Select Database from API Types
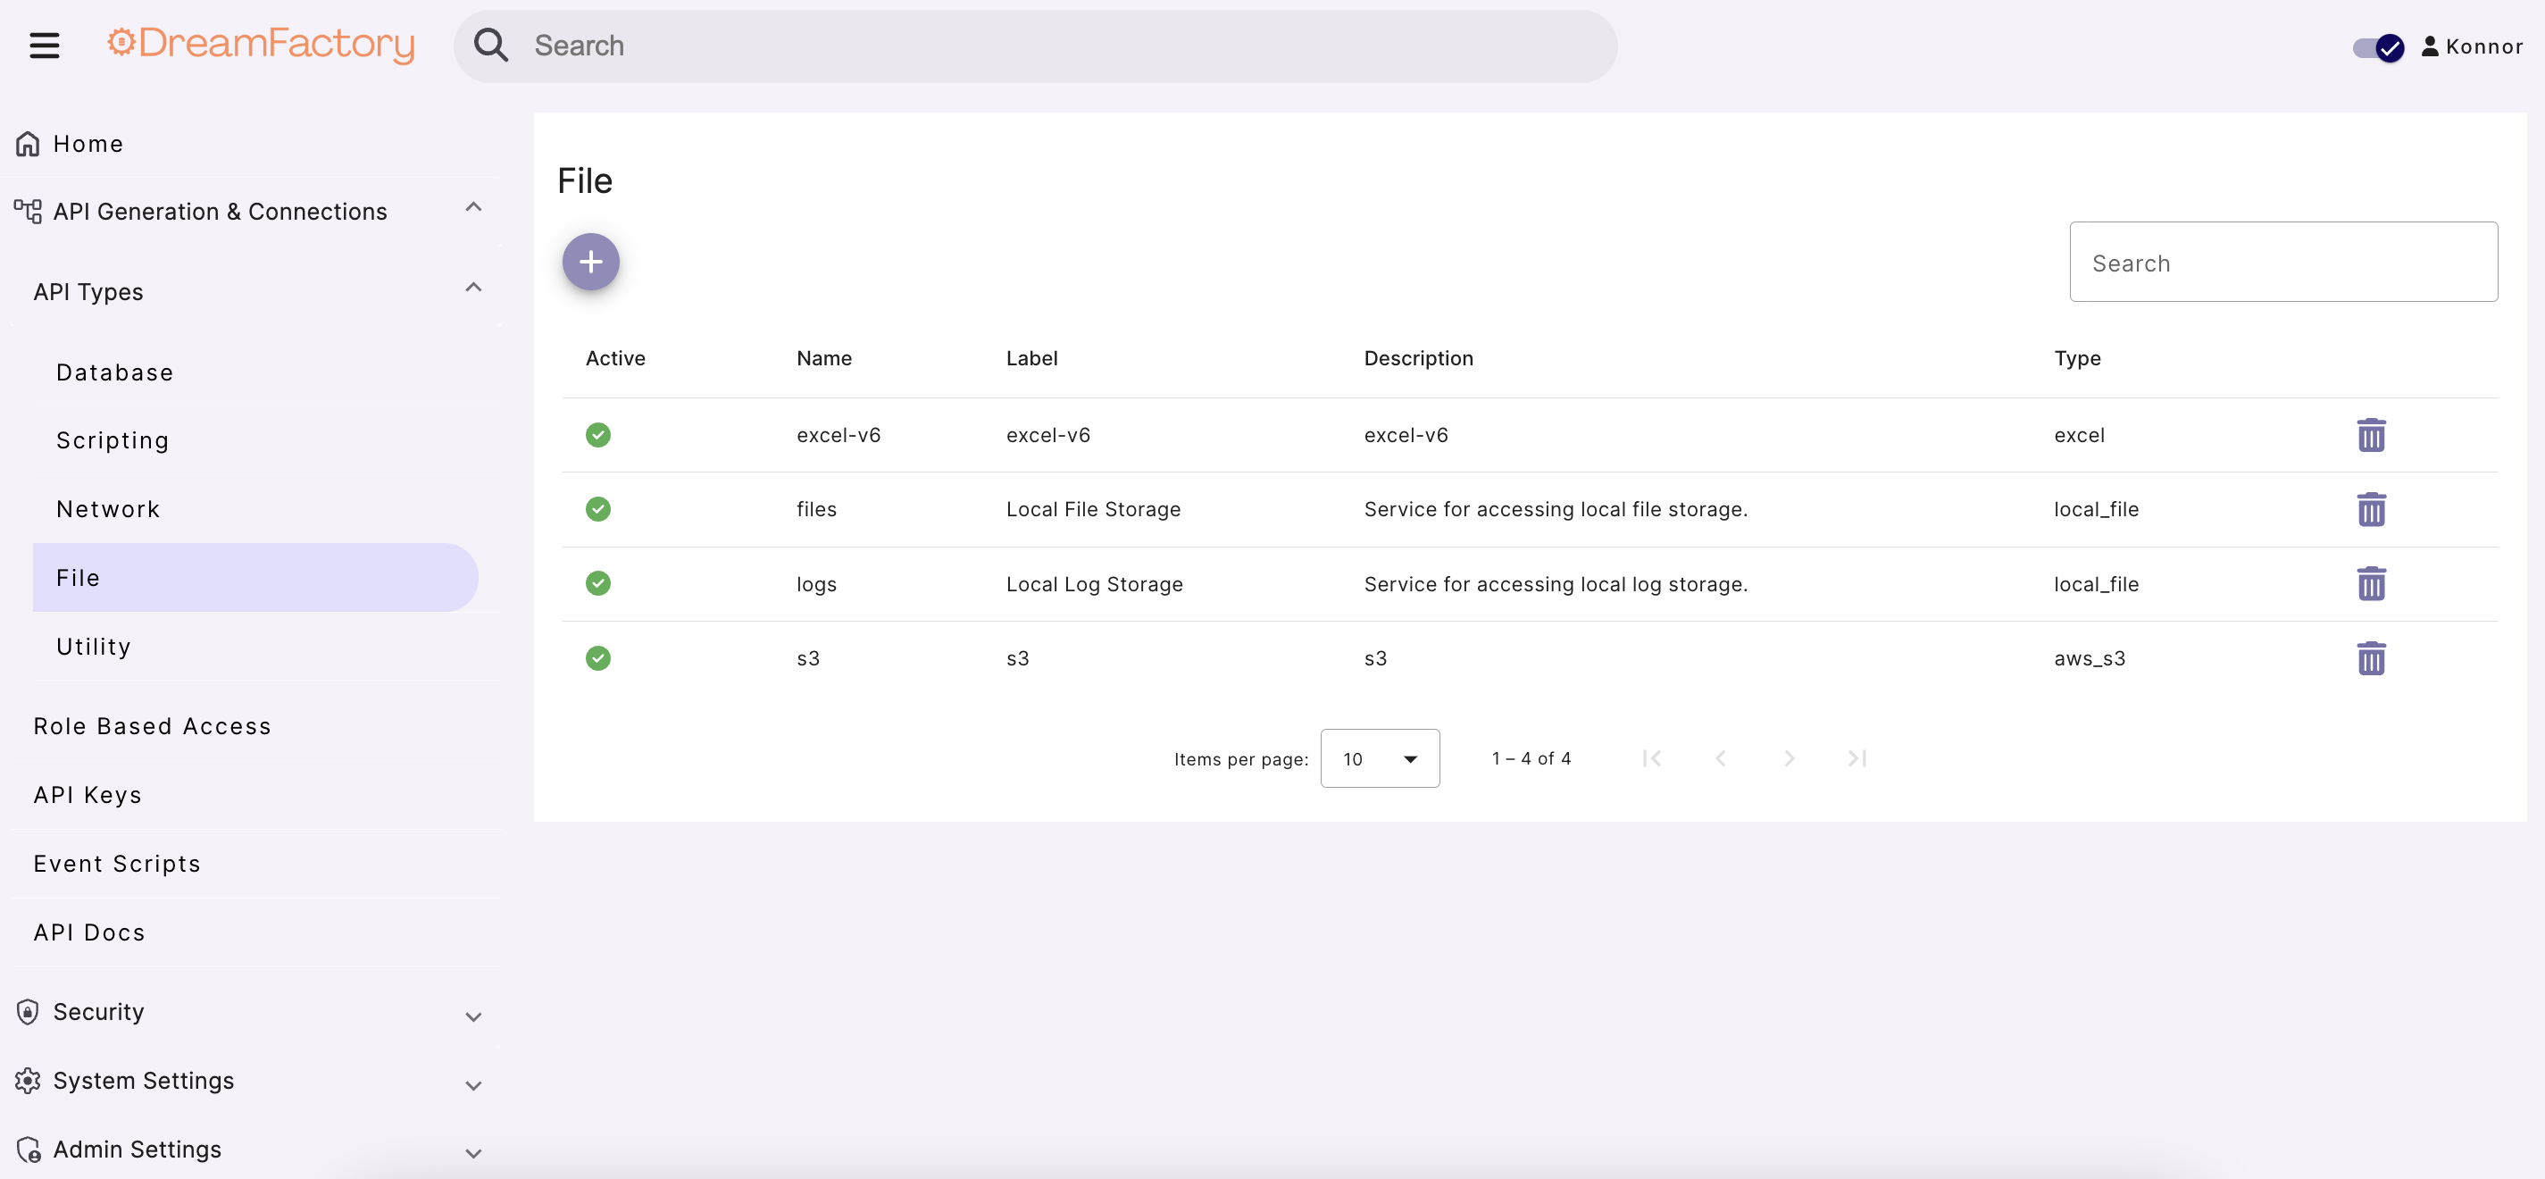Screen dimensions: 2545x1179 (113, 372)
